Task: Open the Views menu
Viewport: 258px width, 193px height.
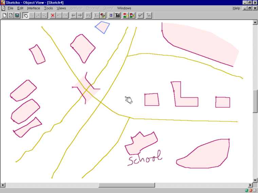Action: click(61, 8)
